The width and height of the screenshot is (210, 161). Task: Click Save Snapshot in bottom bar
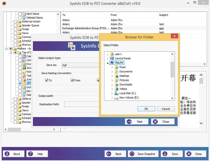pyautogui.click(x=143, y=154)
